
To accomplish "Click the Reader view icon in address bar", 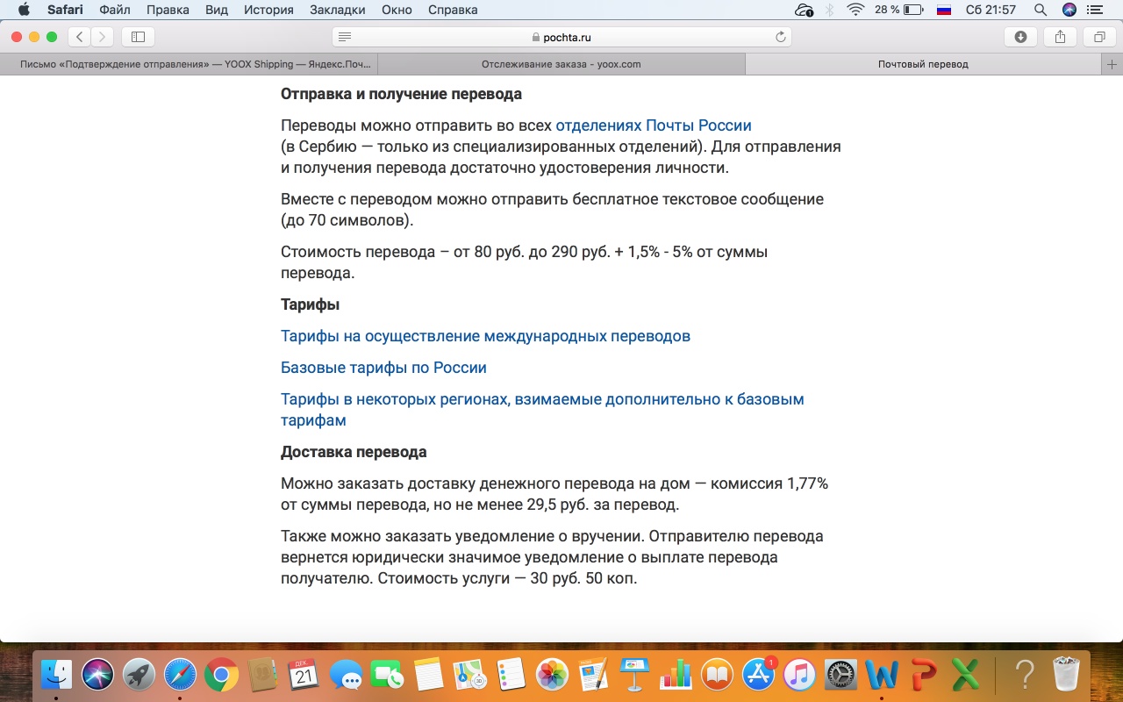I will (x=345, y=37).
